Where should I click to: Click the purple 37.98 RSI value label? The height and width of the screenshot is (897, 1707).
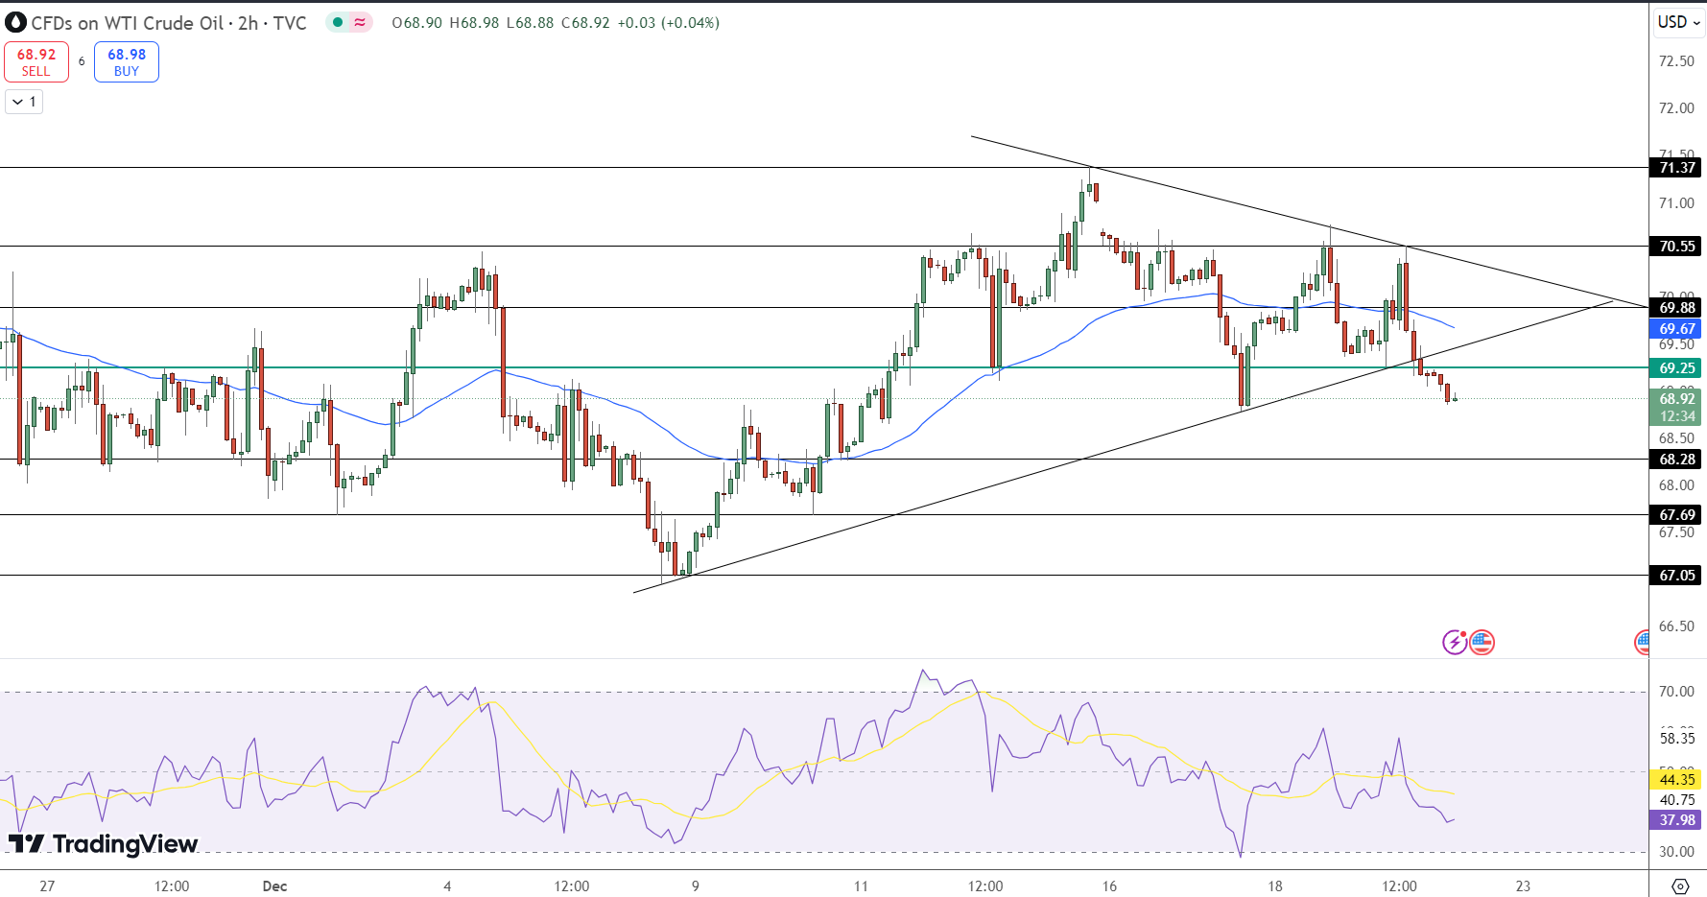(x=1677, y=820)
